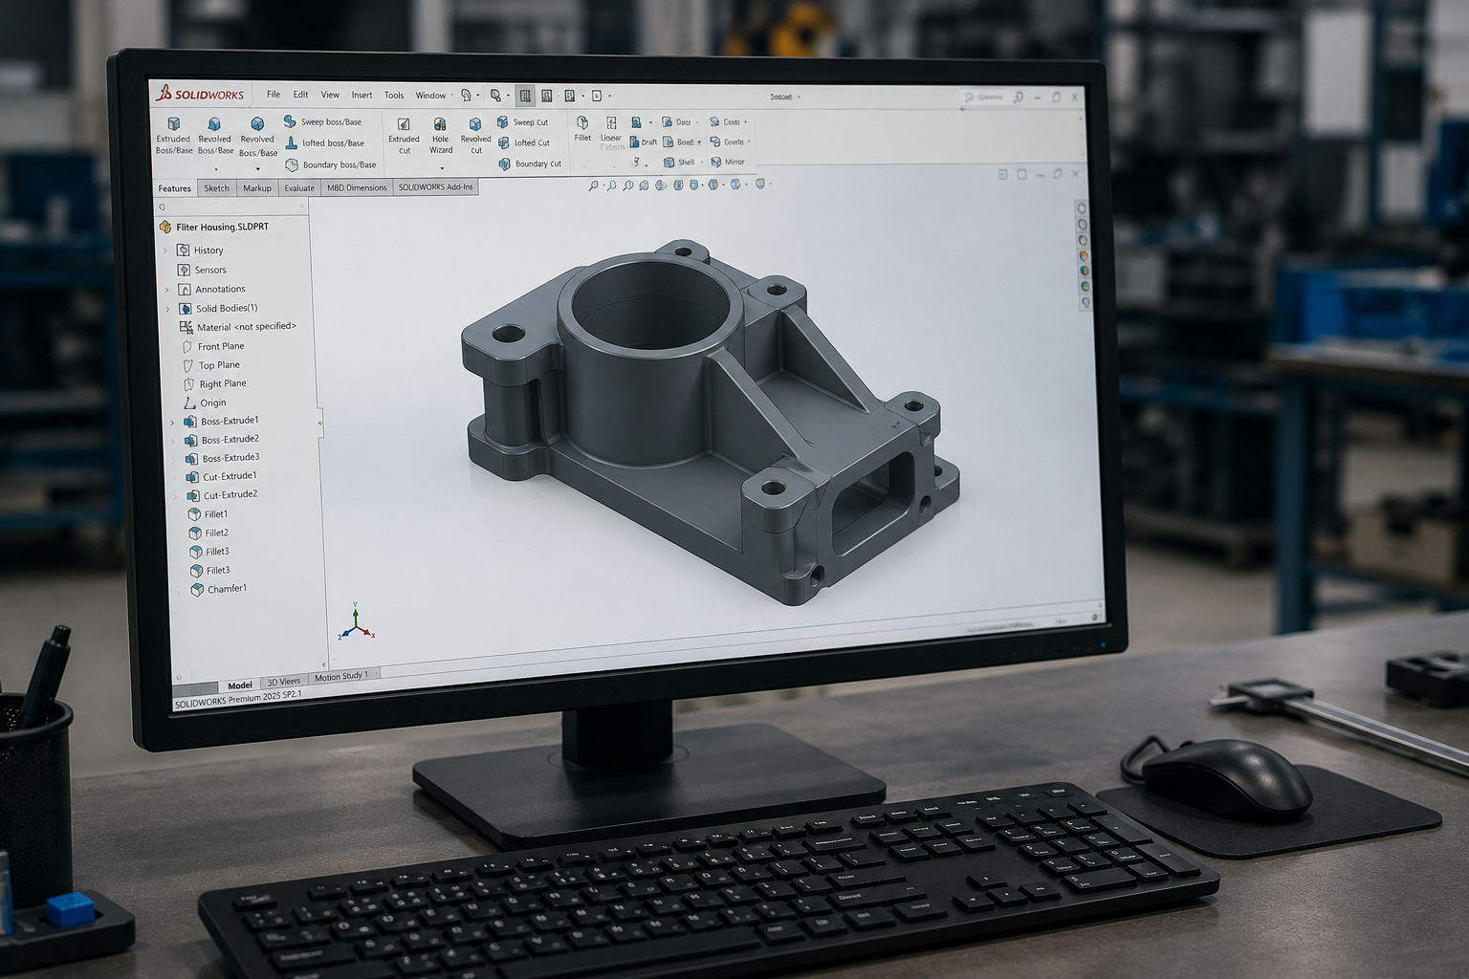Screen dimensions: 1469x979
Task: Open the Hole Wizard tool
Action: pyautogui.click(x=440, y=136)
